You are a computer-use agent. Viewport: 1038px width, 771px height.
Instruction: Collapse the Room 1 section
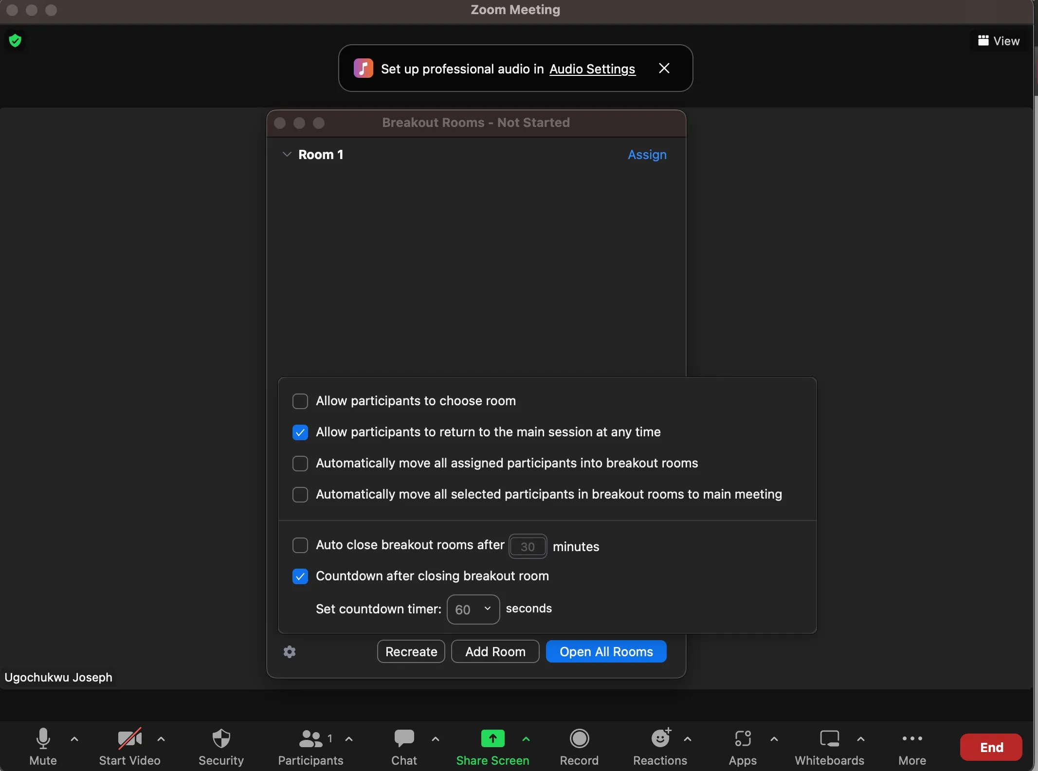tap(286, 155)
